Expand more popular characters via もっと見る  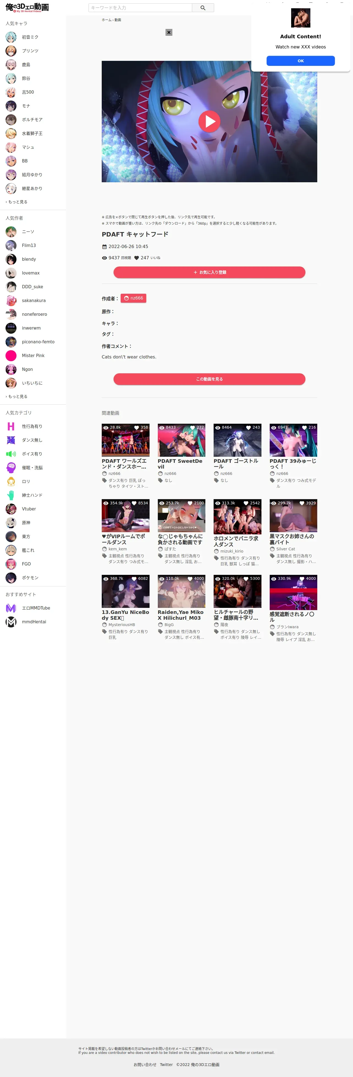tap(17, 202)
